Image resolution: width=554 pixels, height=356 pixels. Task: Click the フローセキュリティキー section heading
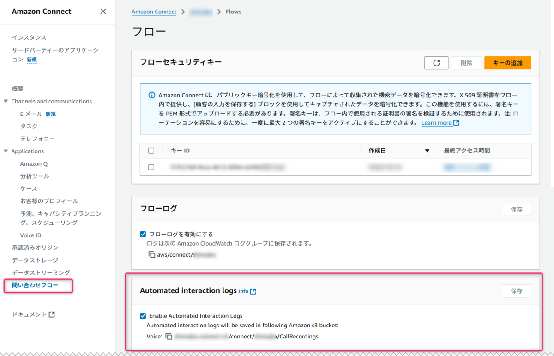[181, 62]
